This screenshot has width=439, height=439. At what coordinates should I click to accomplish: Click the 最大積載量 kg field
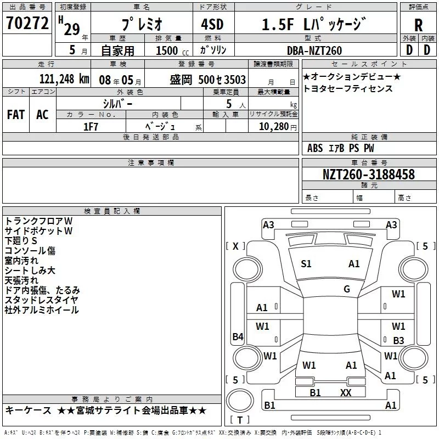click(x=273, y=104)
